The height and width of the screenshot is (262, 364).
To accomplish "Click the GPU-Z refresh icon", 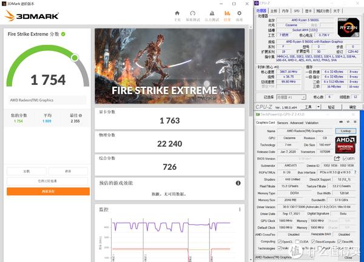I will pyautogui.click(x=348, y=122).
